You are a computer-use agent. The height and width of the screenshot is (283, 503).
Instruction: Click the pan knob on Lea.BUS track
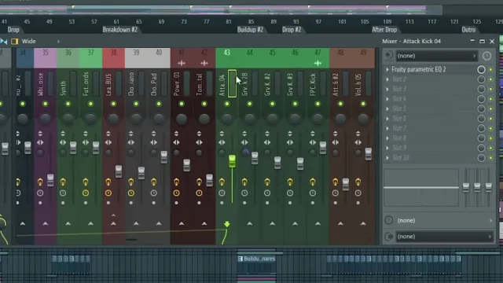point(113,119)
